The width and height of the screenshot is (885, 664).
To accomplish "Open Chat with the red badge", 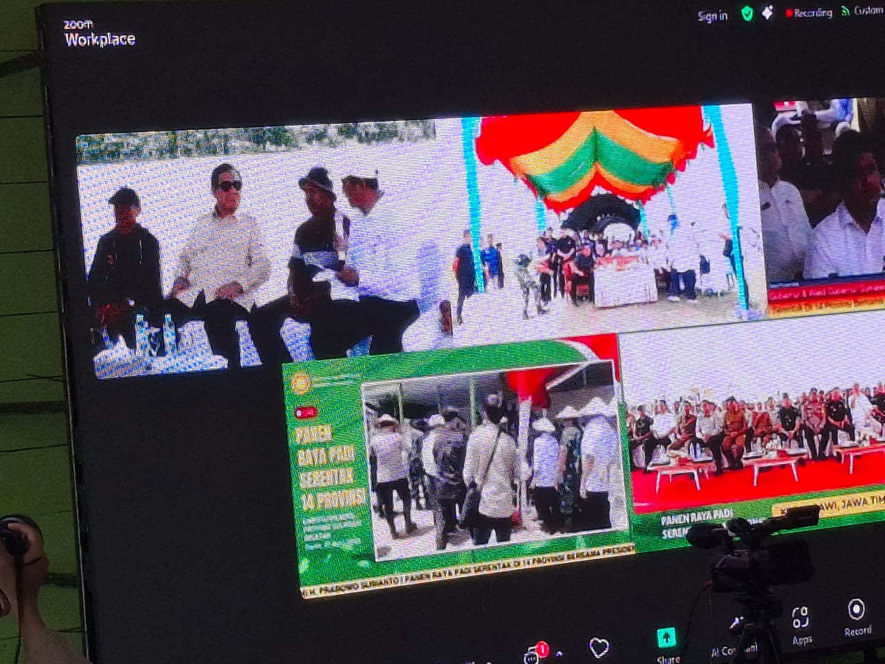I will coord(536,652).
